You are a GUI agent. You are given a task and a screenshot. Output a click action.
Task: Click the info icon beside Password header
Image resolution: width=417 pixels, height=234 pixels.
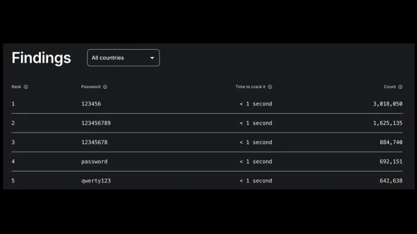click(105, 87)
